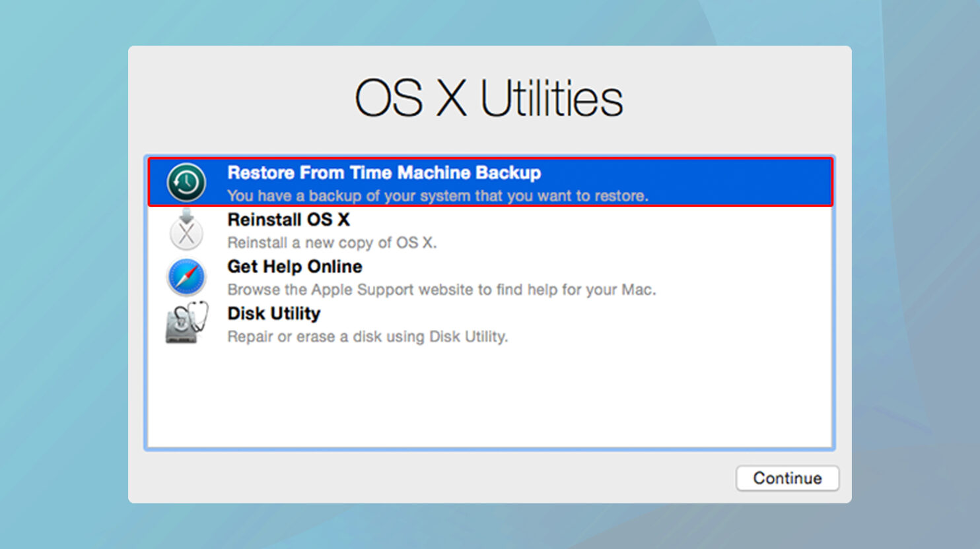Select Restore From Time Machine Backup title
The image size is (980, 549).
pos(384,173)
